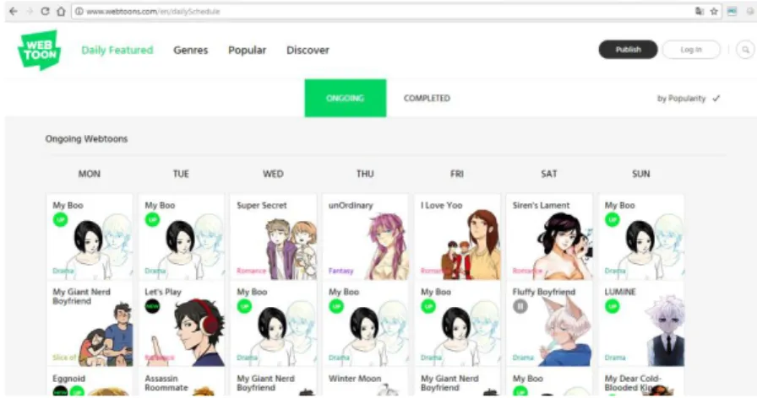Open Siren's Lament webtoon card
The height and width of the screenshot is (398, 757).
[x=549, y=237]
